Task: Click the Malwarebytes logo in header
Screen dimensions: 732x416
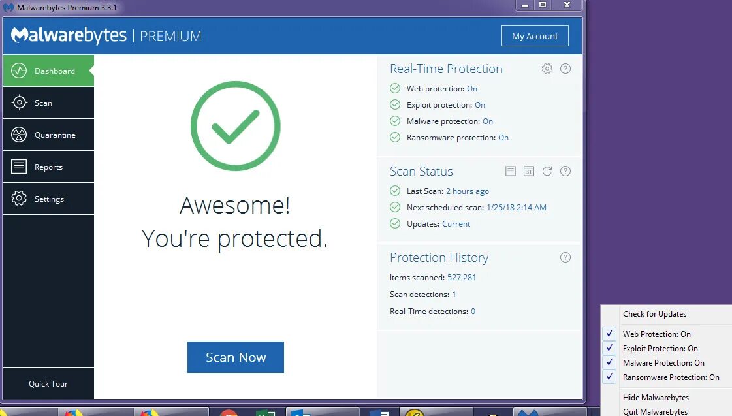Action: pyautogui.click(x=69, y=35)
